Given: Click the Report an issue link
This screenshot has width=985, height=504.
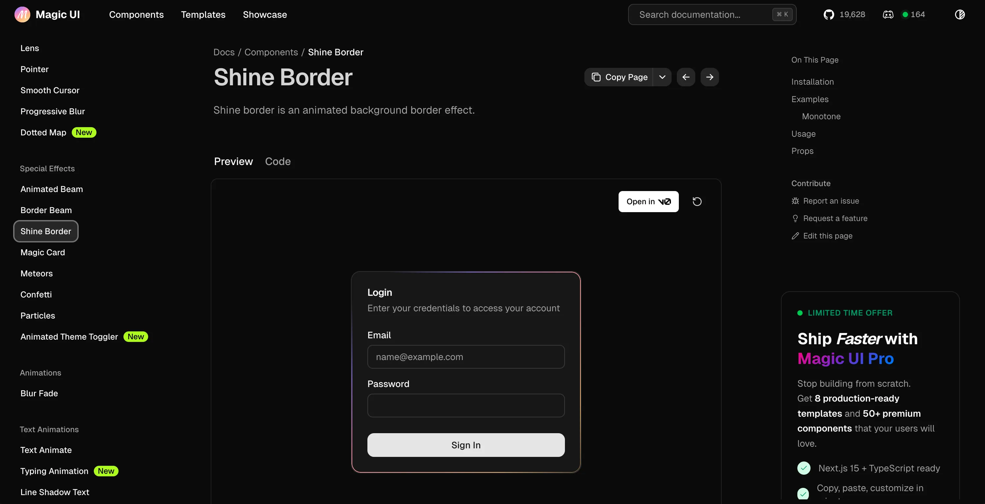Looking at the screenshot, I should (831, 201).
